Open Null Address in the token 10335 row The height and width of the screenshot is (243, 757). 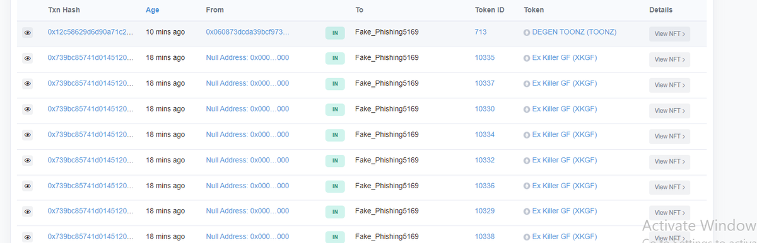[247, 57]
